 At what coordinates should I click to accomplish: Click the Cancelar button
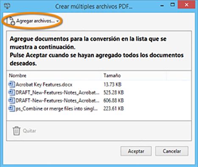172,151
